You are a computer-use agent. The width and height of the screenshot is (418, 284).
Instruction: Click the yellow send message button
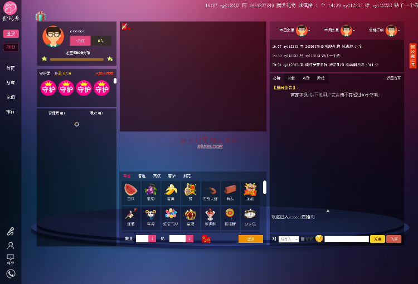point(377,239)
